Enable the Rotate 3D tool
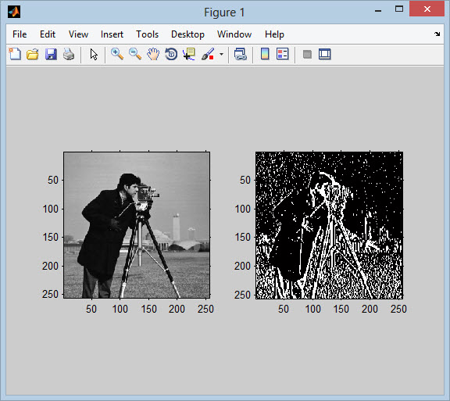 171,54
